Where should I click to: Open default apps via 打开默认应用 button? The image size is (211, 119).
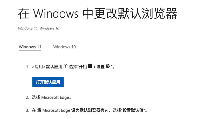coord(48,82)
